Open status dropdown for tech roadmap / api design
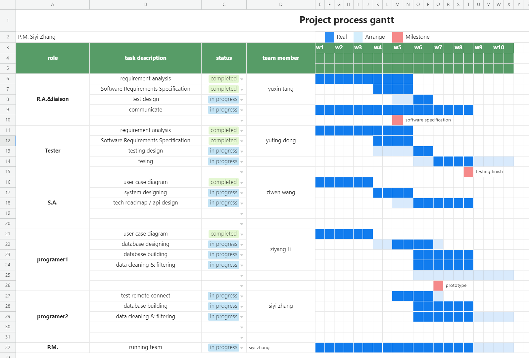 point(242,203)
